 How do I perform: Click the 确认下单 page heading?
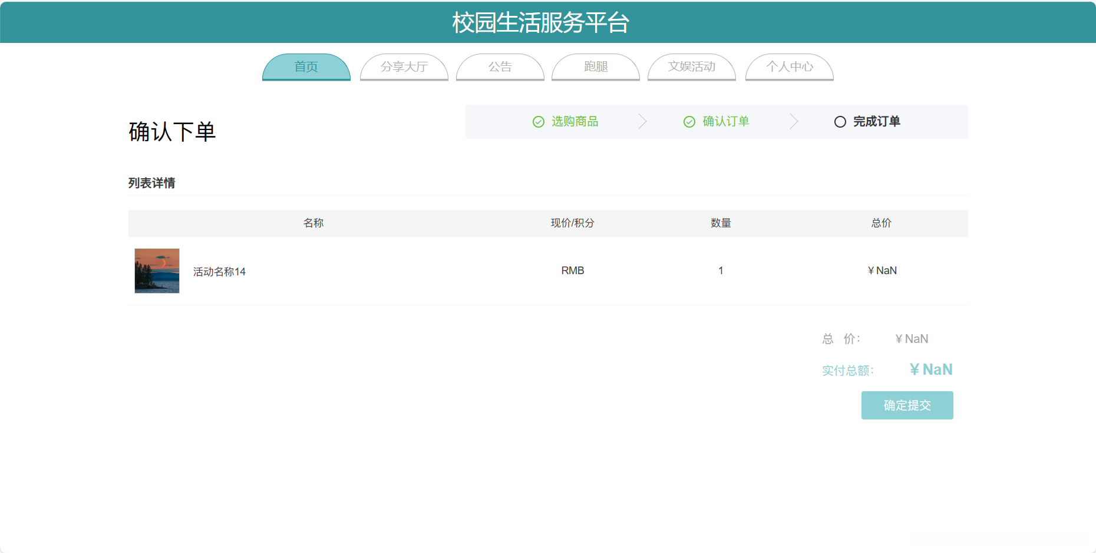click(172, 131)
